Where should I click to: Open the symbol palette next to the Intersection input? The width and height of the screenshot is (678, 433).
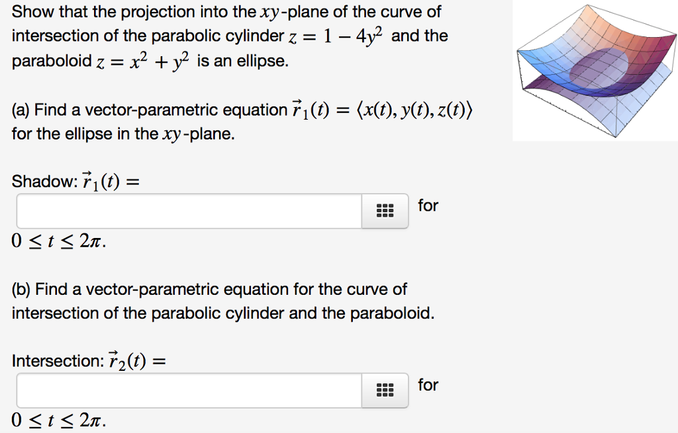(385, 390)
